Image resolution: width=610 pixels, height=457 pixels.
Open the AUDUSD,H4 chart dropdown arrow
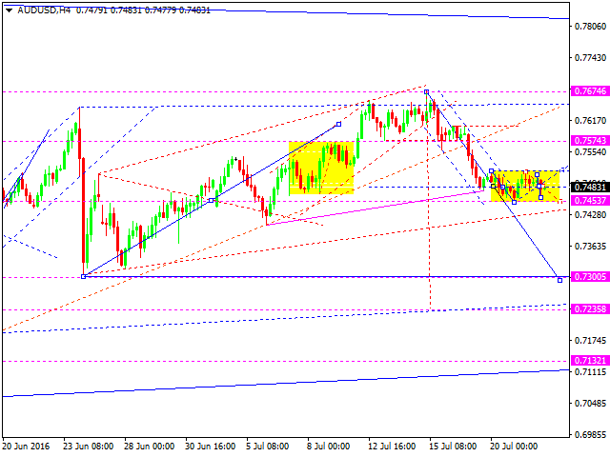coord(10,10)
